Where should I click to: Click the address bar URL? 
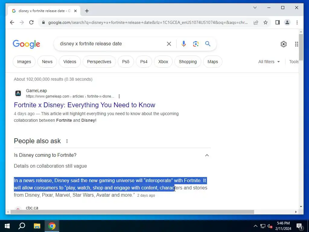tap(148, 22)
